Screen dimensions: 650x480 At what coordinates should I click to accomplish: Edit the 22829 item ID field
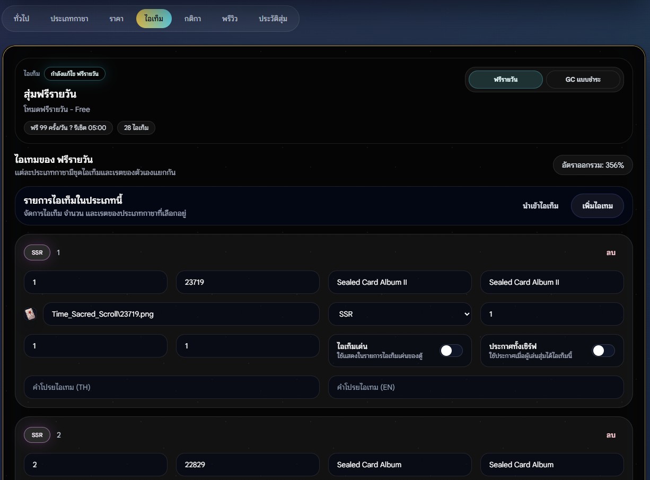click(x=248, y=465)
